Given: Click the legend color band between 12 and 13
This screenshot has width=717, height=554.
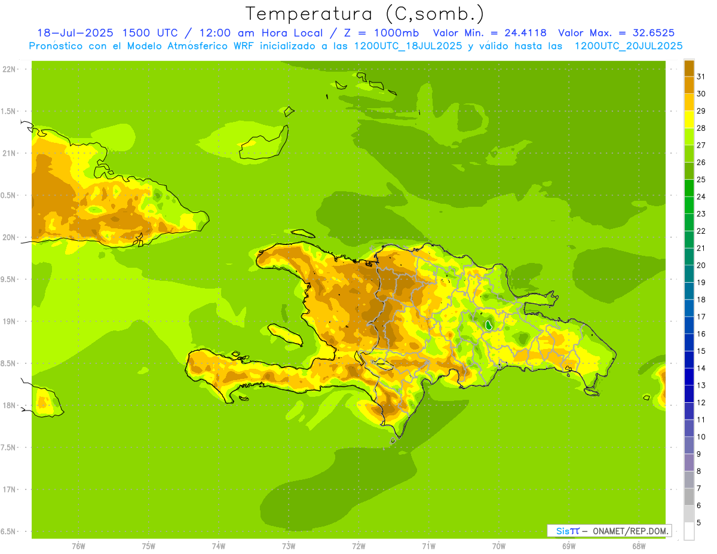Looking at the screenshot, I should (689, 393).
